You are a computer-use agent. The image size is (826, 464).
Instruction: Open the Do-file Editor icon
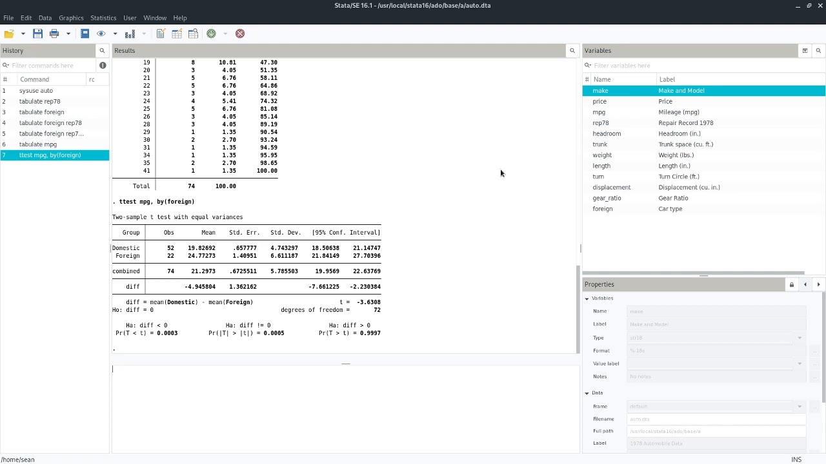[160, 34]
